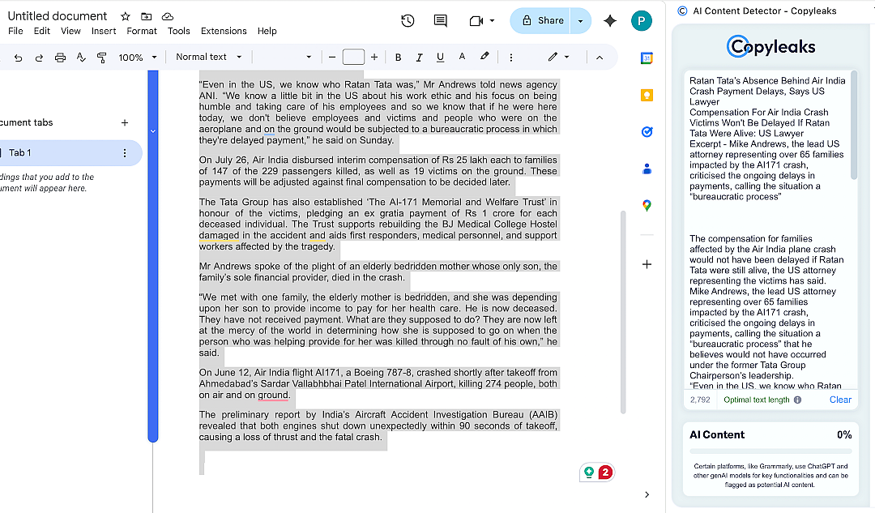Open the Extensions menu
875x513 pixels.
click(224, 32)
